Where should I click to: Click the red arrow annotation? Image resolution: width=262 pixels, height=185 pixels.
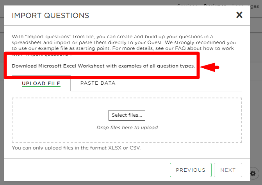[210, 67]
